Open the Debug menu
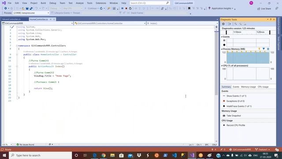Image resolution: width=282 pixels, height=159 pixels. pos(53,3)
